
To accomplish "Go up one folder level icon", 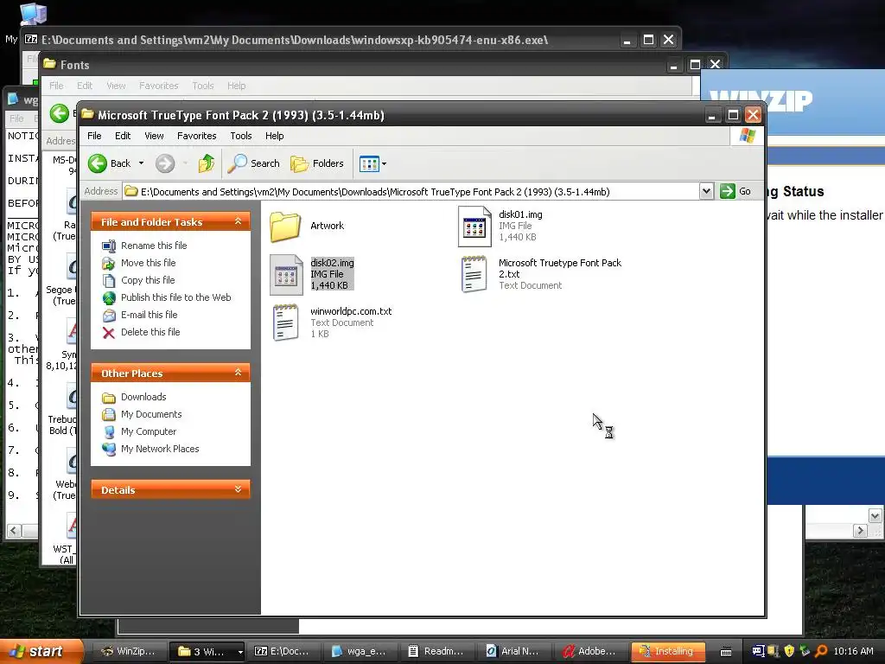I will 207,163.
